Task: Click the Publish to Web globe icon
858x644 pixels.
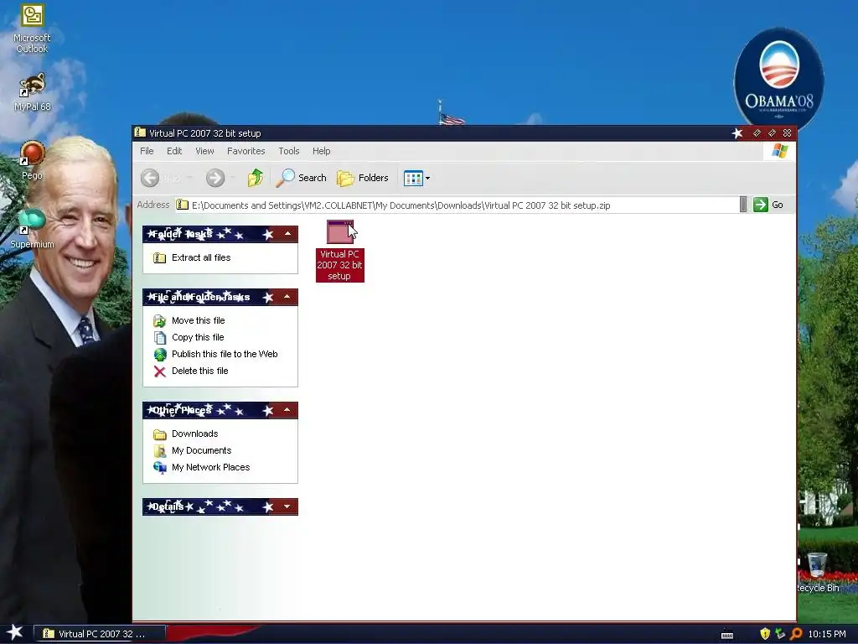Action: pyautogui.click(x=160, y=355)
